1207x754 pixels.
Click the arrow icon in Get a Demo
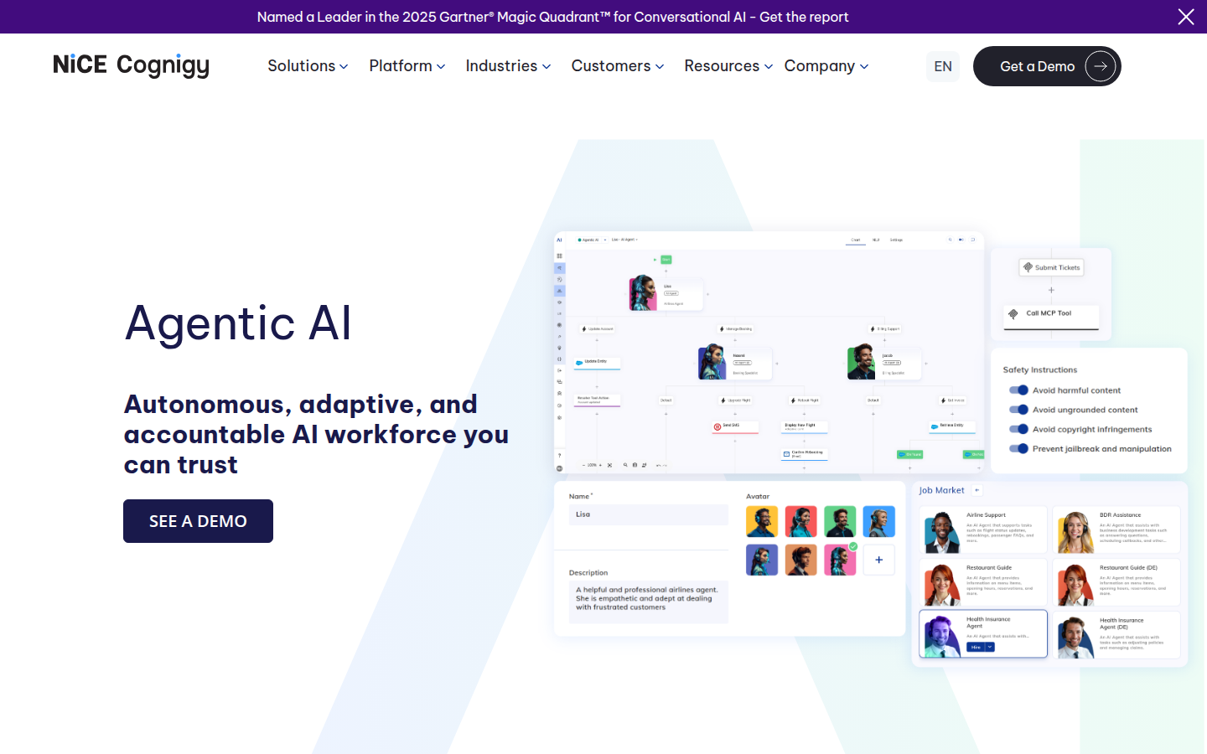tap(1100, 66)
